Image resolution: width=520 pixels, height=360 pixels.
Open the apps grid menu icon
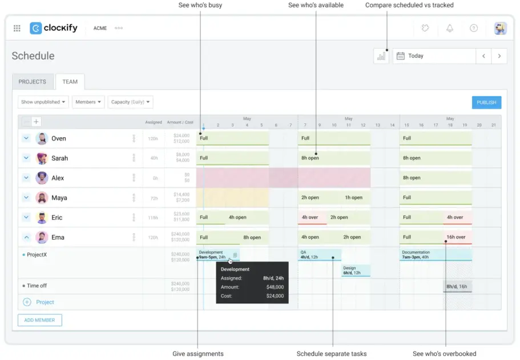coord(17,28)
